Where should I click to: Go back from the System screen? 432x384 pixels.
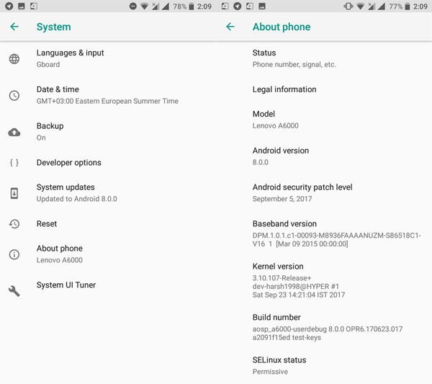[x=14, y=27]
